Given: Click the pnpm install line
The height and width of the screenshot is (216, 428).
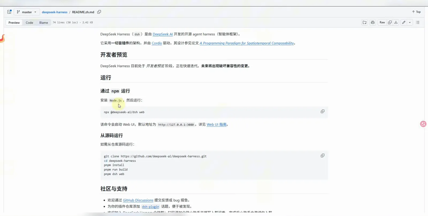Looking at the screenshot, I should 114,165.
